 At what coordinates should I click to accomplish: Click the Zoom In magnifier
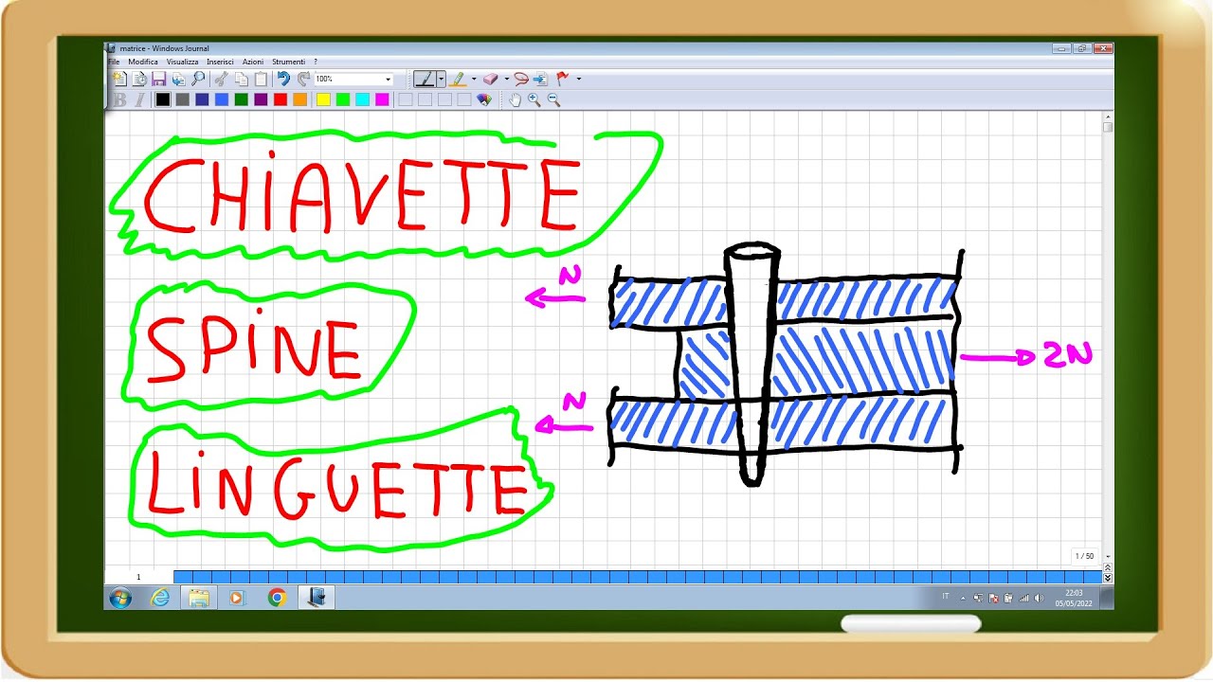pyautogui.click(x=534, y=99)
